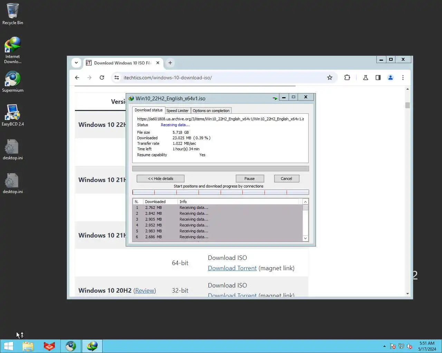This screenshot has width=442, height=353.
Task: Go back in the browser
Action: click(x=77, y=78)
